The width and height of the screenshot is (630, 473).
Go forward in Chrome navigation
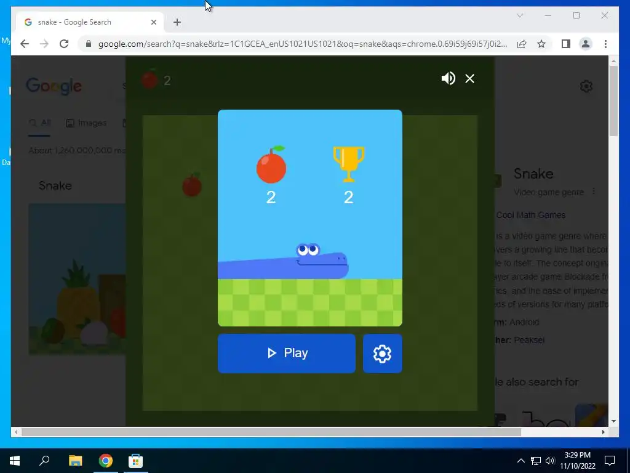point(44,44)
